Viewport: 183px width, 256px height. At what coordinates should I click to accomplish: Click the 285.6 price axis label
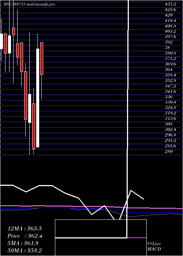[x=170, y=146]
